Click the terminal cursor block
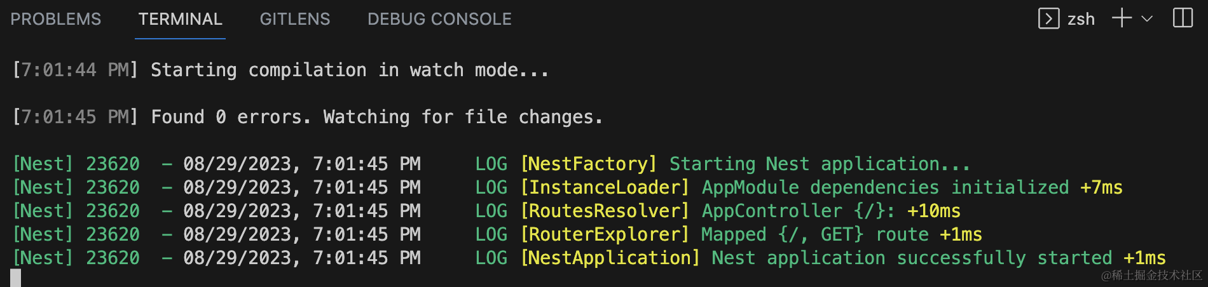Viewport: 1208px width, 287px height. [16, 277]
